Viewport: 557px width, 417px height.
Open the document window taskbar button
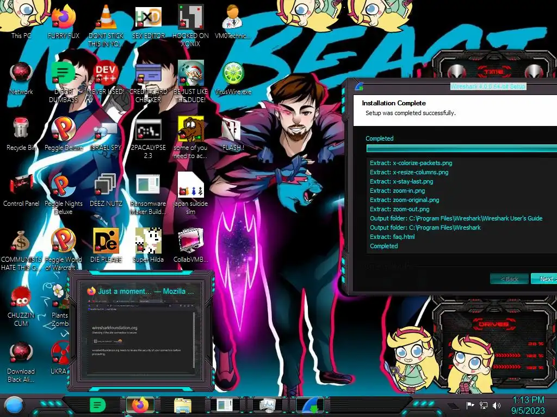point(225,405)
